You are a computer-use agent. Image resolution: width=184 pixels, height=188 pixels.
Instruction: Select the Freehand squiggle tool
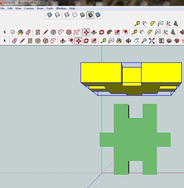pos(76,32)
